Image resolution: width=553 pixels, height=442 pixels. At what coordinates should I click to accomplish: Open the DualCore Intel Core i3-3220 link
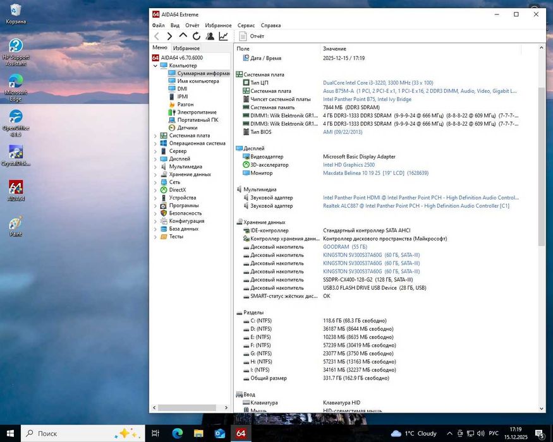point(378,83)
